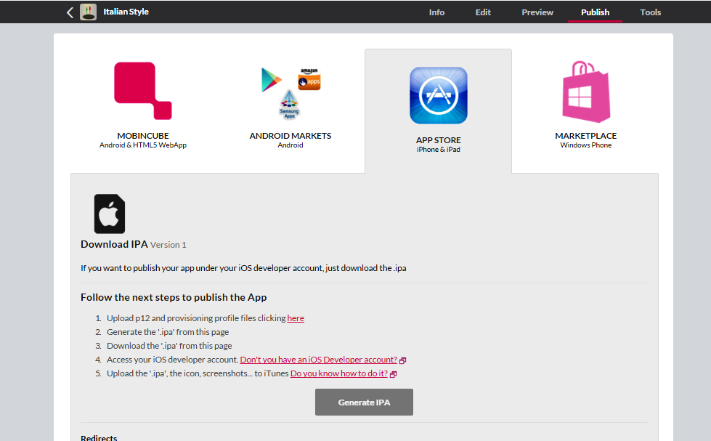Click the Amazon Apps store icon
The image size is (711, 441).
[309, 79]
